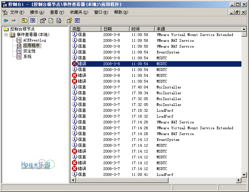Viewport: 249px width, 192px height.
Task: Click info icon of EventSystem 11:09:54 row
Action: point(75,52)
